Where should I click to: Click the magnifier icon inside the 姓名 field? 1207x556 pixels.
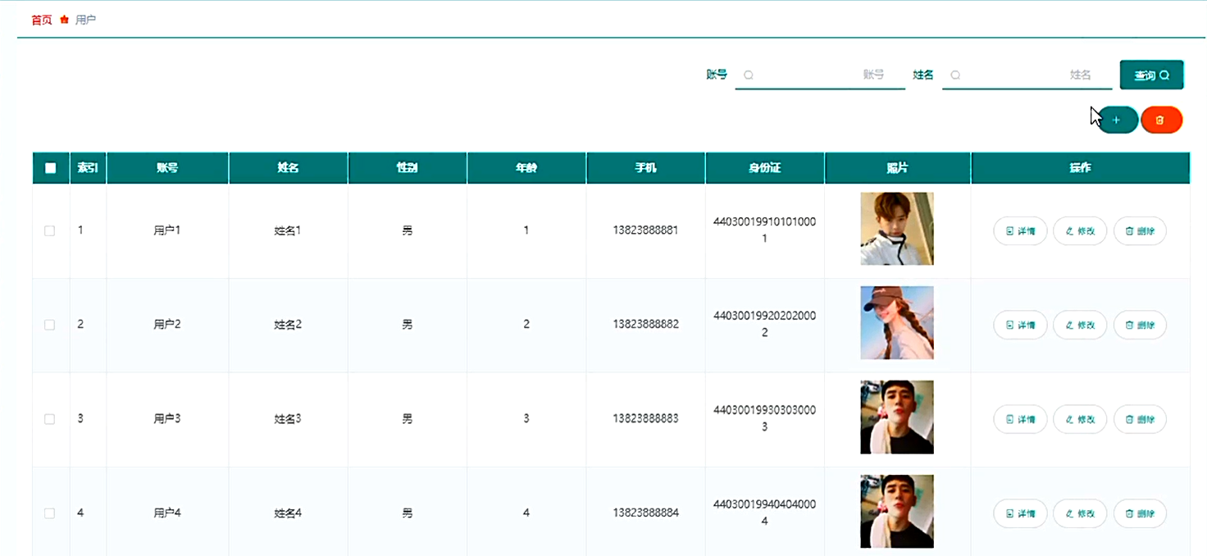pyautogui.click(x=954, y=75)
